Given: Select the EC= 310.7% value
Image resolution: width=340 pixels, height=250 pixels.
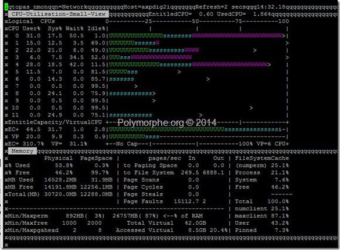Looking at the screenshot, I should (26, 144).
